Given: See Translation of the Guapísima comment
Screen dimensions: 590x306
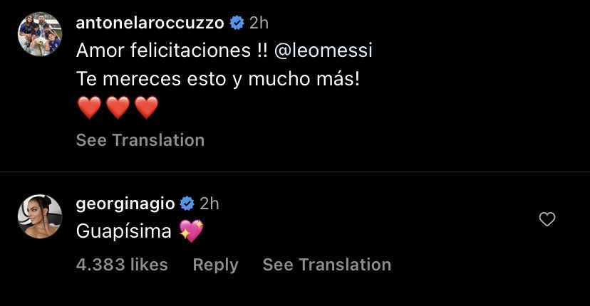Looking at the screenshot, I should [326, 265].
